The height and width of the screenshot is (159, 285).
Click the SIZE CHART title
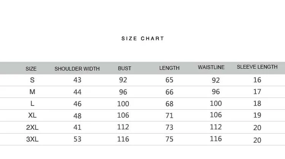click(142, 38)
